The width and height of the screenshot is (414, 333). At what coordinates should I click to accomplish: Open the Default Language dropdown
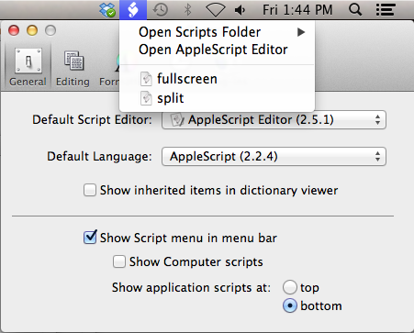pyautogui.click(x=274, y=157)
